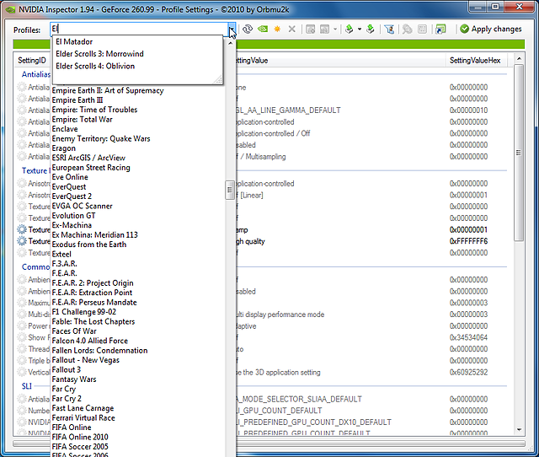Image resolution: width=539 pixels, height=457 pixels.
Task: Click dropdown list scrollbar thumb
Action: 230,190
